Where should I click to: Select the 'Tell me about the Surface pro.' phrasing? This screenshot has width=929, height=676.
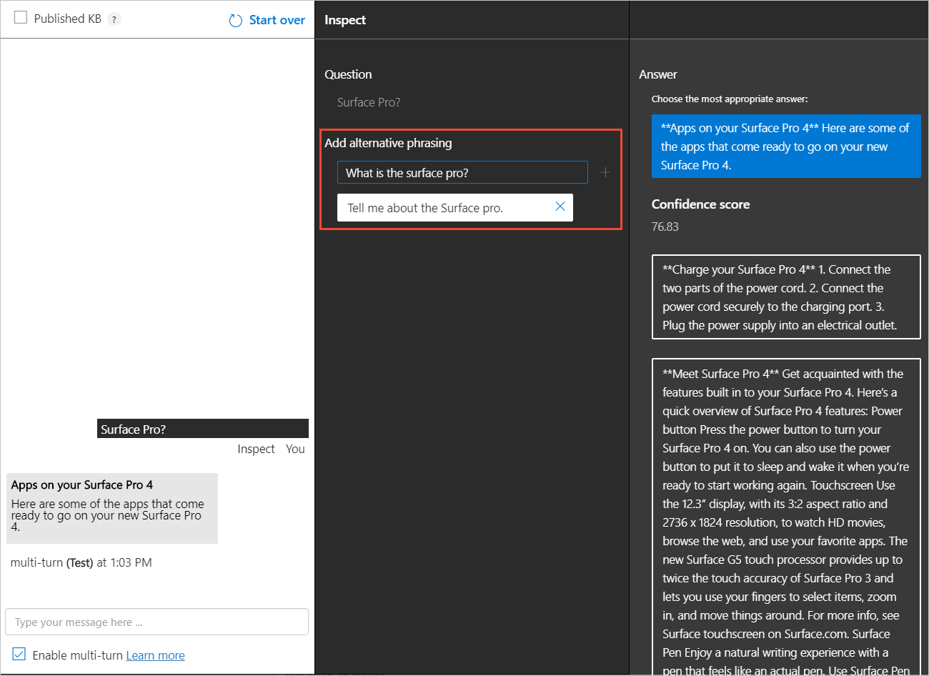pyautogui.click(x=425, y=208)
